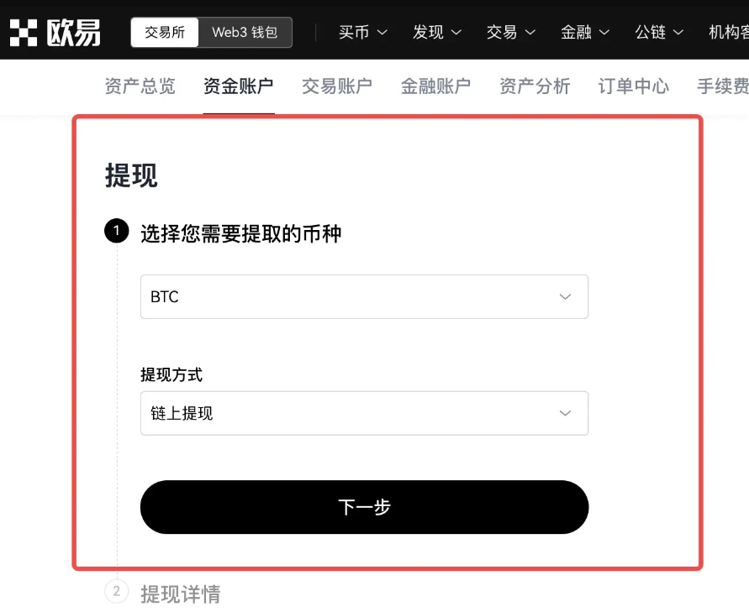This screenshot has width=749, height=612.
Task: Expand the 交易 menu in top navigation
Action: tap(511, 33)
